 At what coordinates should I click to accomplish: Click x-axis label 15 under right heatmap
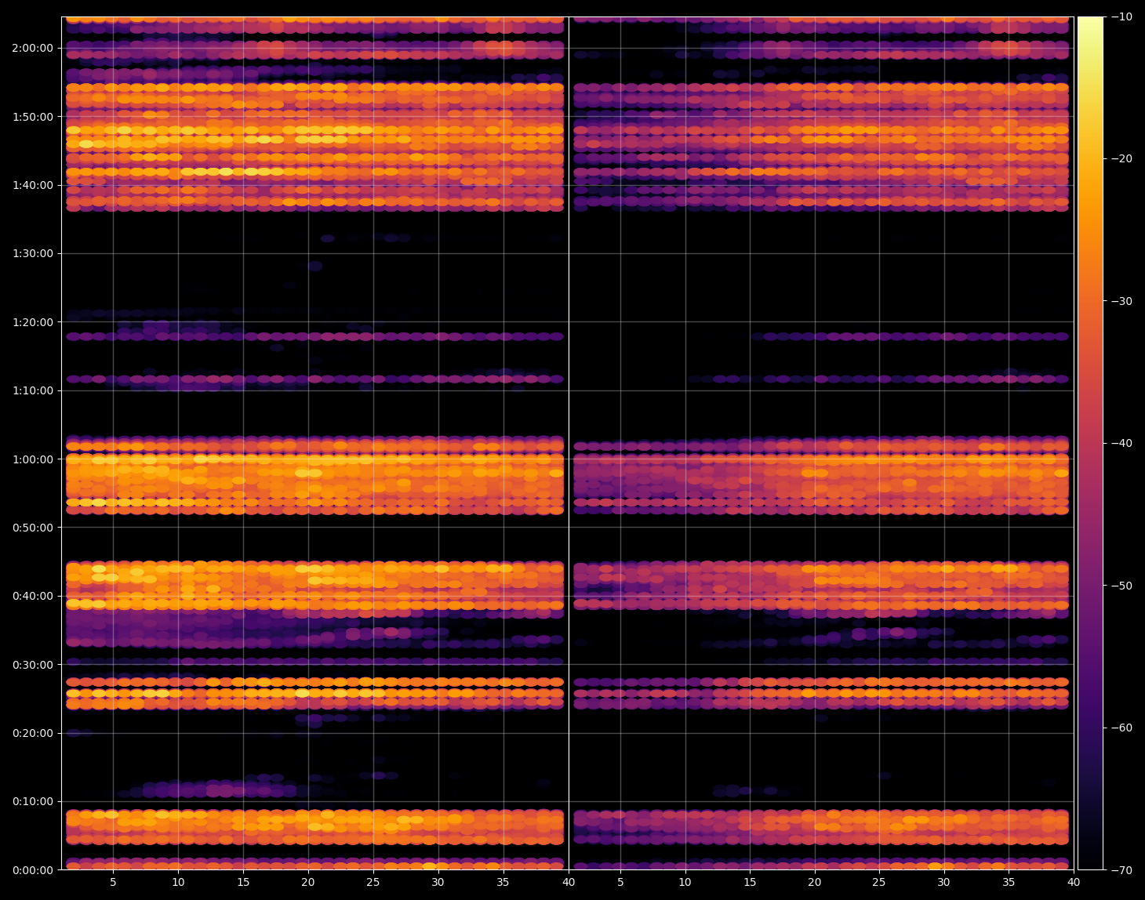(x=751, y=883)
